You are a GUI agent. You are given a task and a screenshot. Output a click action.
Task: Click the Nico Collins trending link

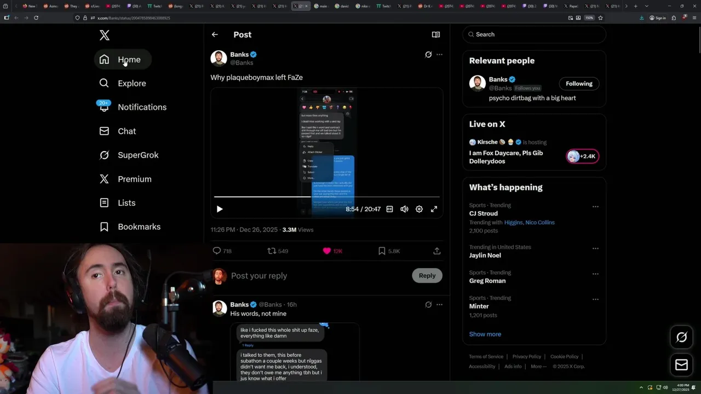coord(540,223)
